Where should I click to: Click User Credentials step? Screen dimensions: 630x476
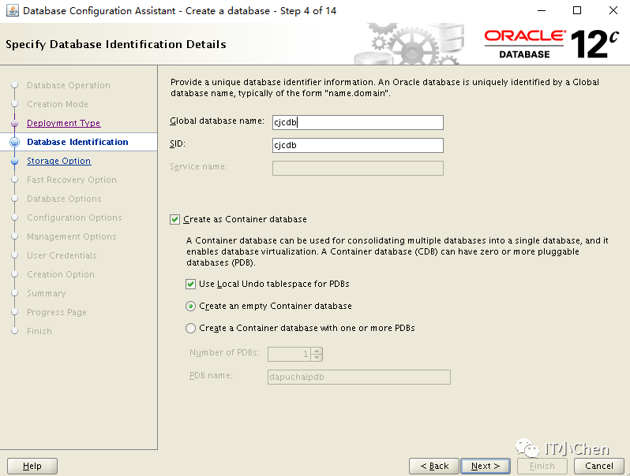tap(62, 255)
